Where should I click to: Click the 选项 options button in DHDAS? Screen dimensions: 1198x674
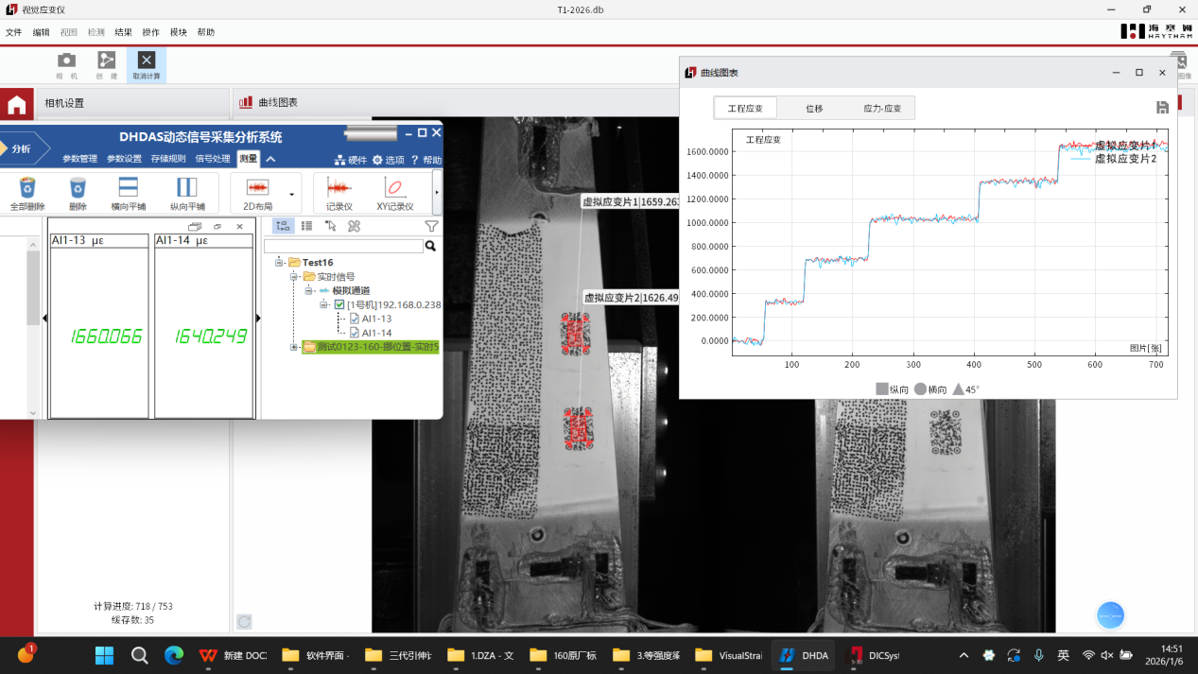pos(389,160)
